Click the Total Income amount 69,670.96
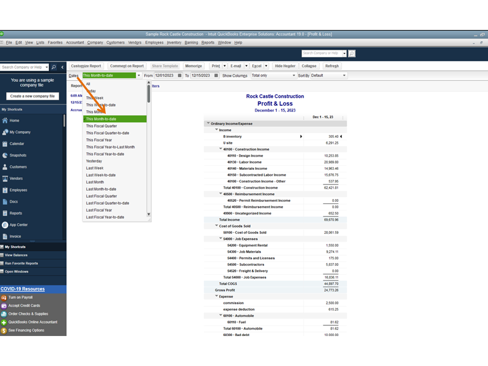The image size is (488, 366). pos(331,220)
